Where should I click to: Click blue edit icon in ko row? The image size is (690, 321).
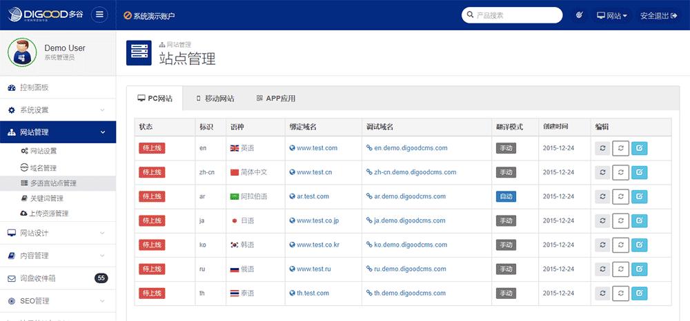(x=640, y=245)
